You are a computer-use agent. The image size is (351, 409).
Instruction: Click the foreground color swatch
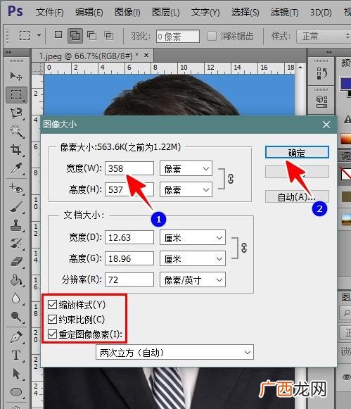click(x=345, y=84)
